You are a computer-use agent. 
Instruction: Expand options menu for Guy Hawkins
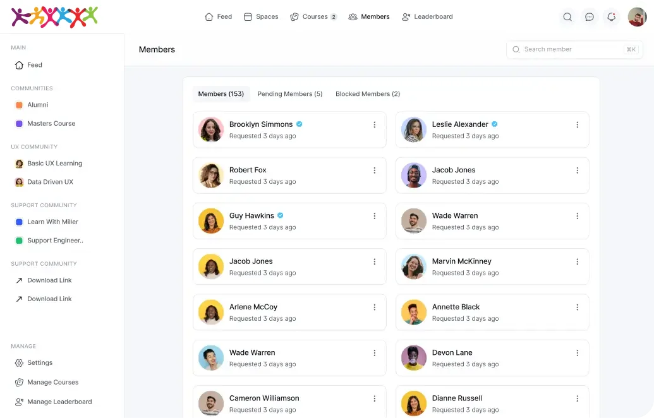point(375,216)
